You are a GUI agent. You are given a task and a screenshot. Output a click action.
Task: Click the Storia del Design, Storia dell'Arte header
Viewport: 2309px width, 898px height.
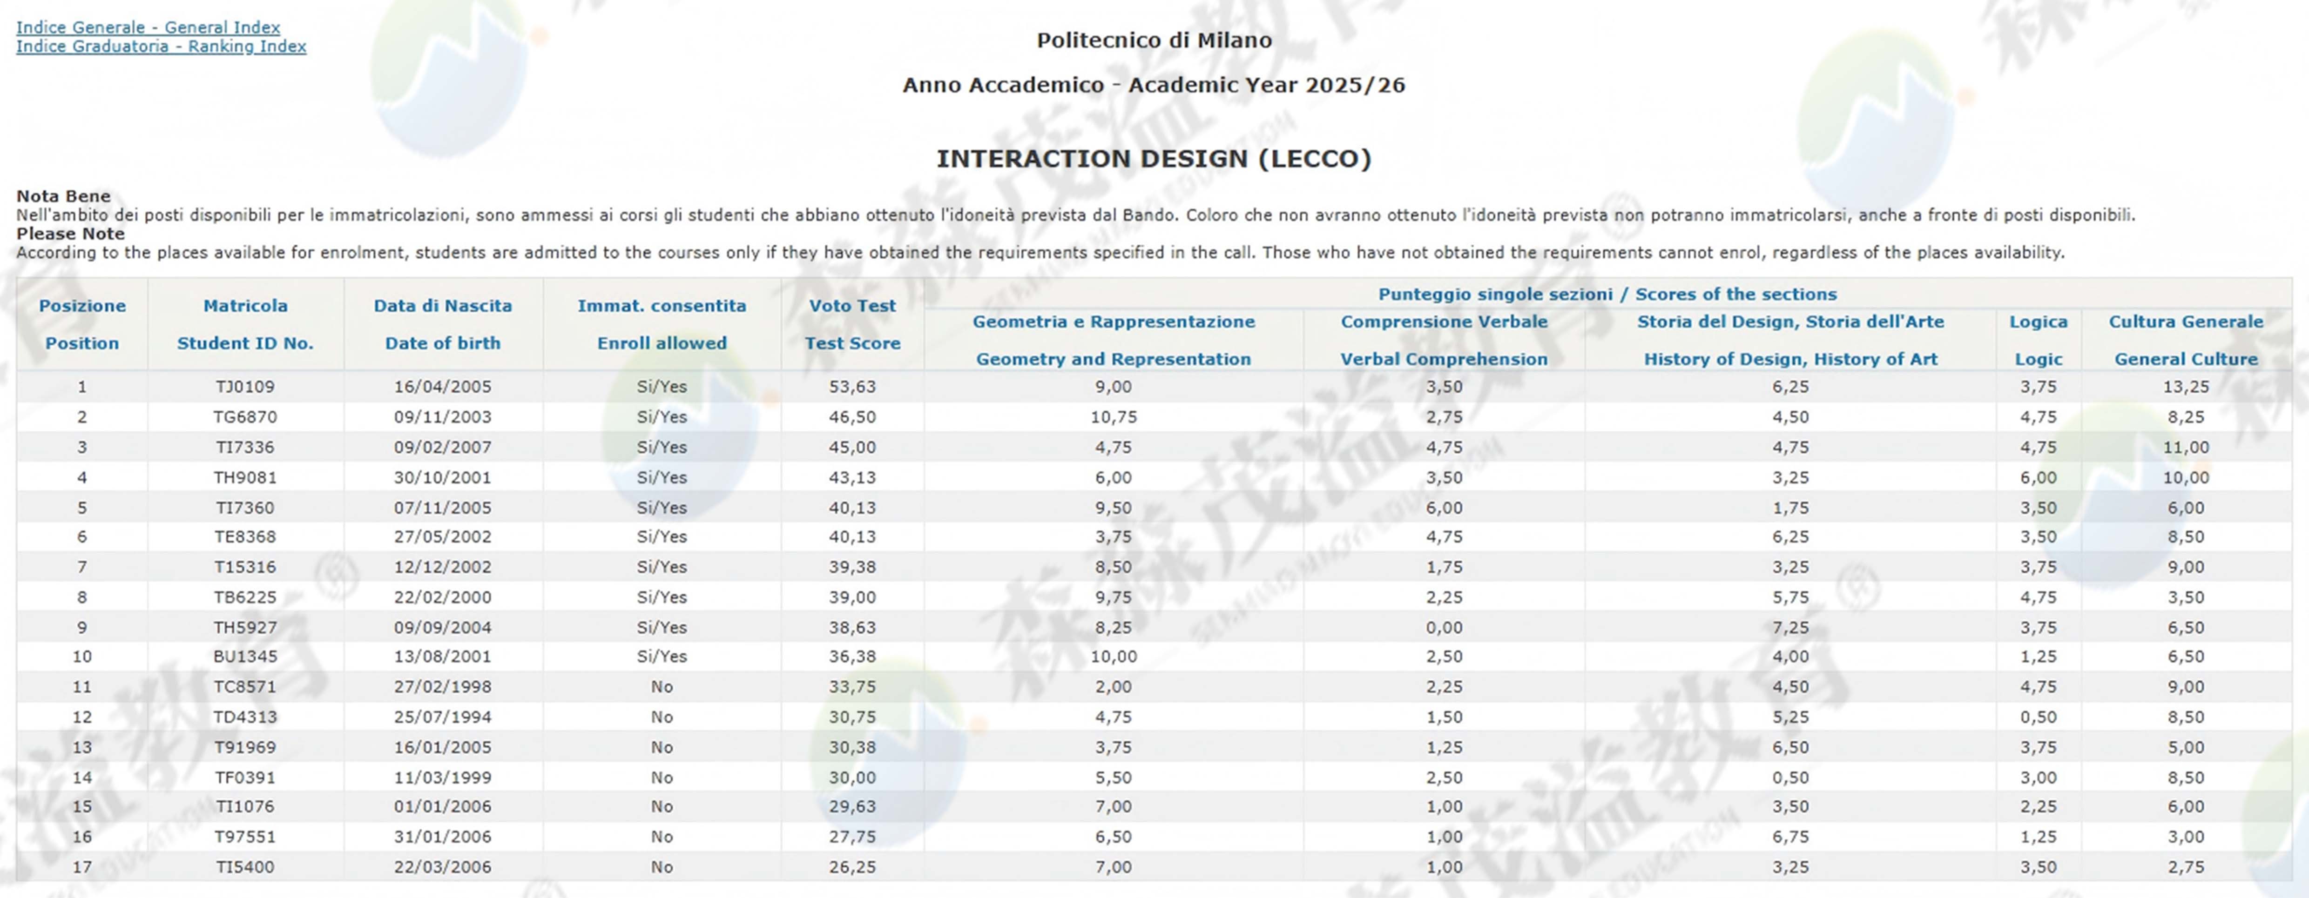coord(1791,341)
